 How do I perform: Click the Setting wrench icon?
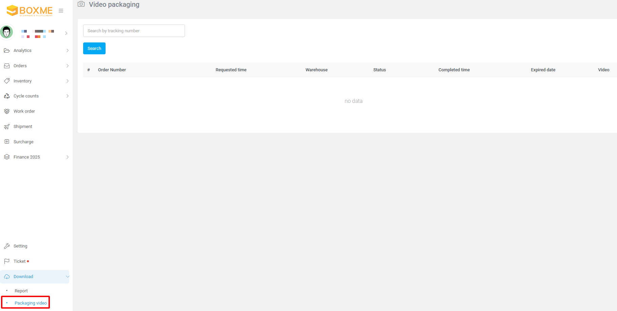[x=7, y=246]
